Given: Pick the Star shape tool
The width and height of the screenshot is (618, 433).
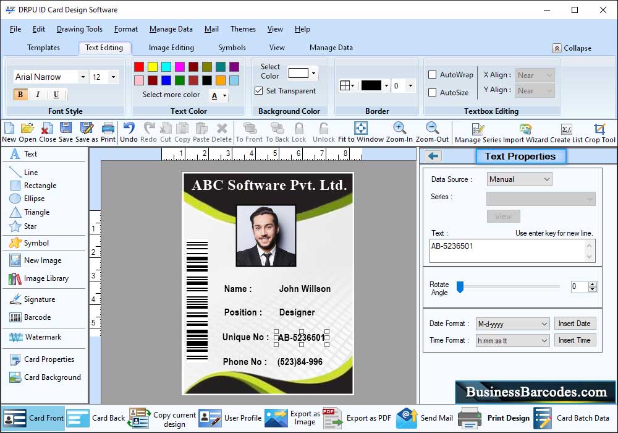Looking at the screenshot, I should 23,226.
